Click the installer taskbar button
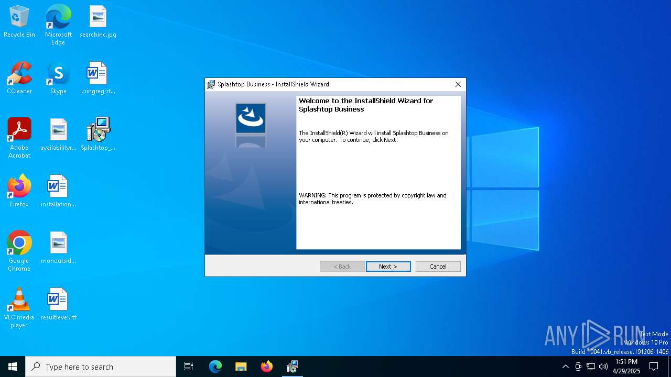671x377 pixels. (x=293, y=367)
